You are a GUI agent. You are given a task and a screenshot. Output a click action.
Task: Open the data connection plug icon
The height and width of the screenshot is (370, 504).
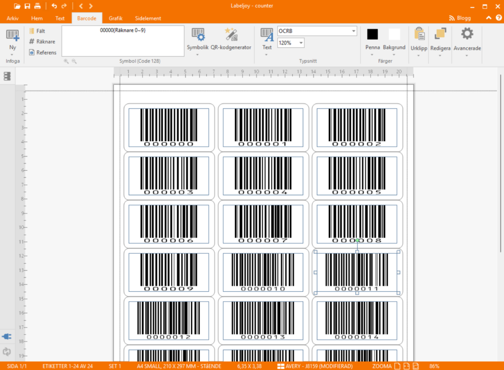click(x=7, y=337)
